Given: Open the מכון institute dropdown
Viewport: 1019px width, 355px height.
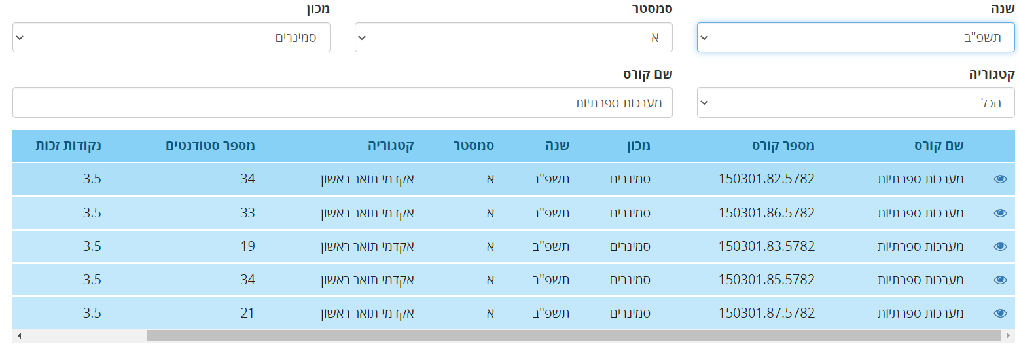Looking at the screenshot, I should [x=171, y=37].
